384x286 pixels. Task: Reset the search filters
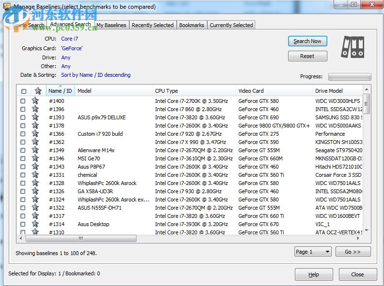click(307, 56)
